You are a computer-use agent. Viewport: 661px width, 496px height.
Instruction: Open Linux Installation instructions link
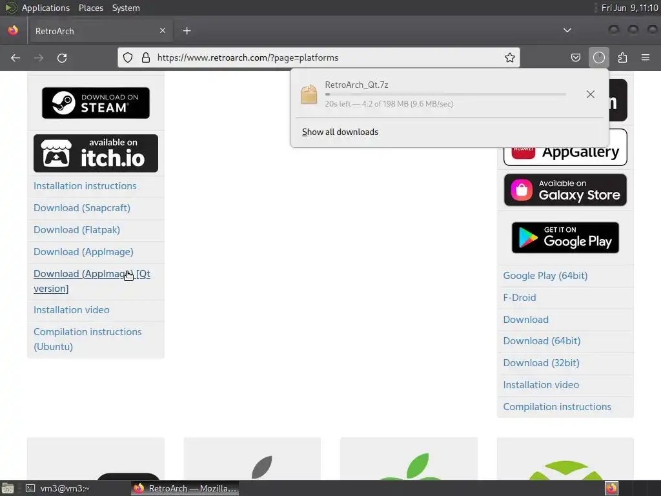(x=85, y=186)
